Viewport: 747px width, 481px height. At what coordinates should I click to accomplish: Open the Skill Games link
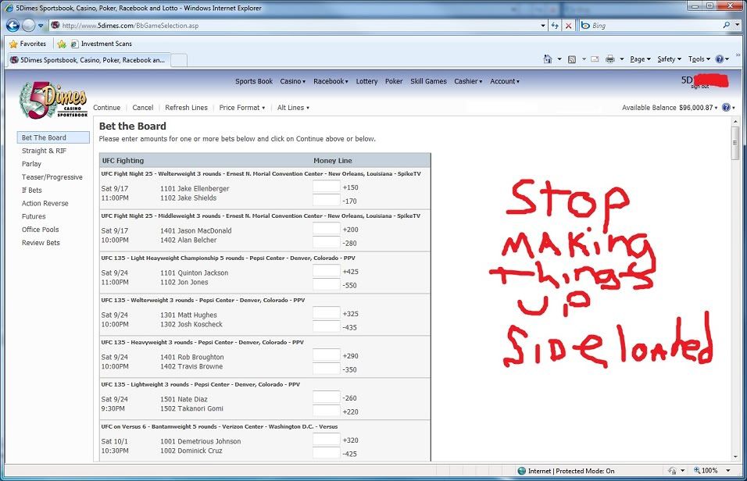pos(429,81)
